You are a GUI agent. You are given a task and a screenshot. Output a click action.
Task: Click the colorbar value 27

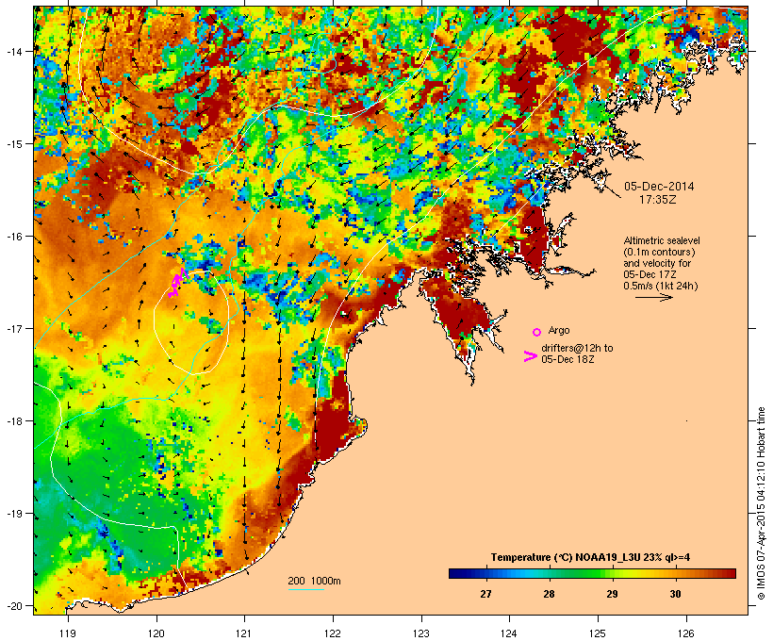[485, 594]
